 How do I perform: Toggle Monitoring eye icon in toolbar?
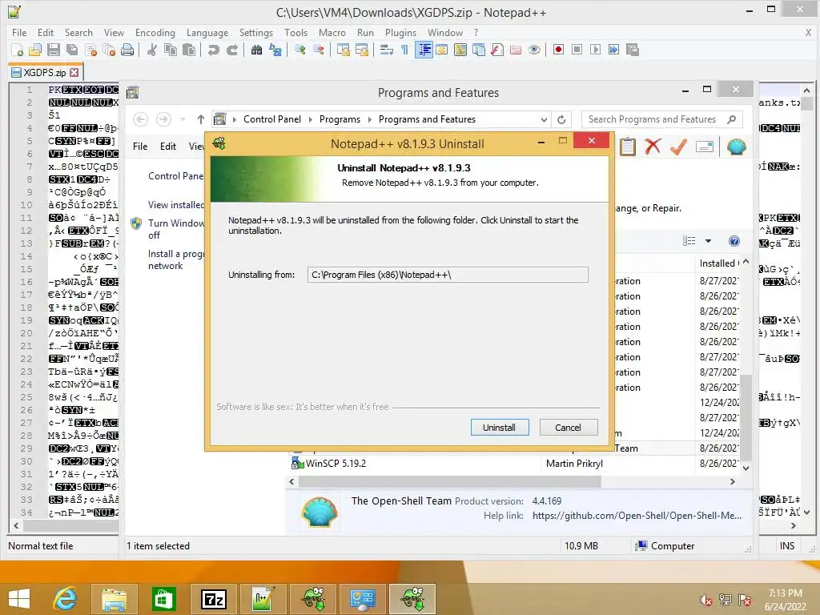(534, 50)
